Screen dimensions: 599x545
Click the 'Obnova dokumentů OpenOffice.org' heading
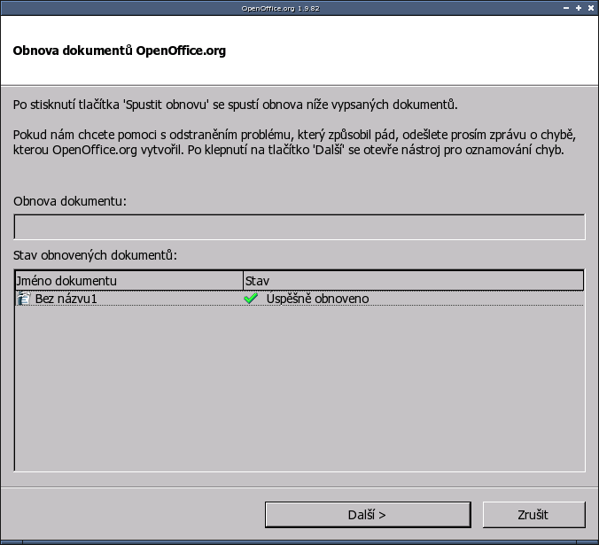[120, 51]
